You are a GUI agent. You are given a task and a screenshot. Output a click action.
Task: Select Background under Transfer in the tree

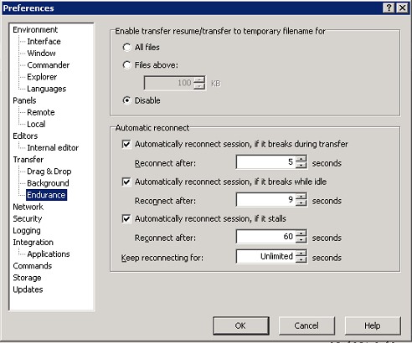48,183
